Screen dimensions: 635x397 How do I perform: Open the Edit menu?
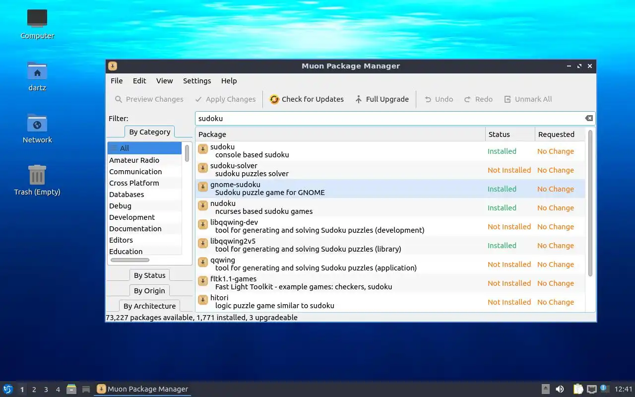tap(139, 81)
